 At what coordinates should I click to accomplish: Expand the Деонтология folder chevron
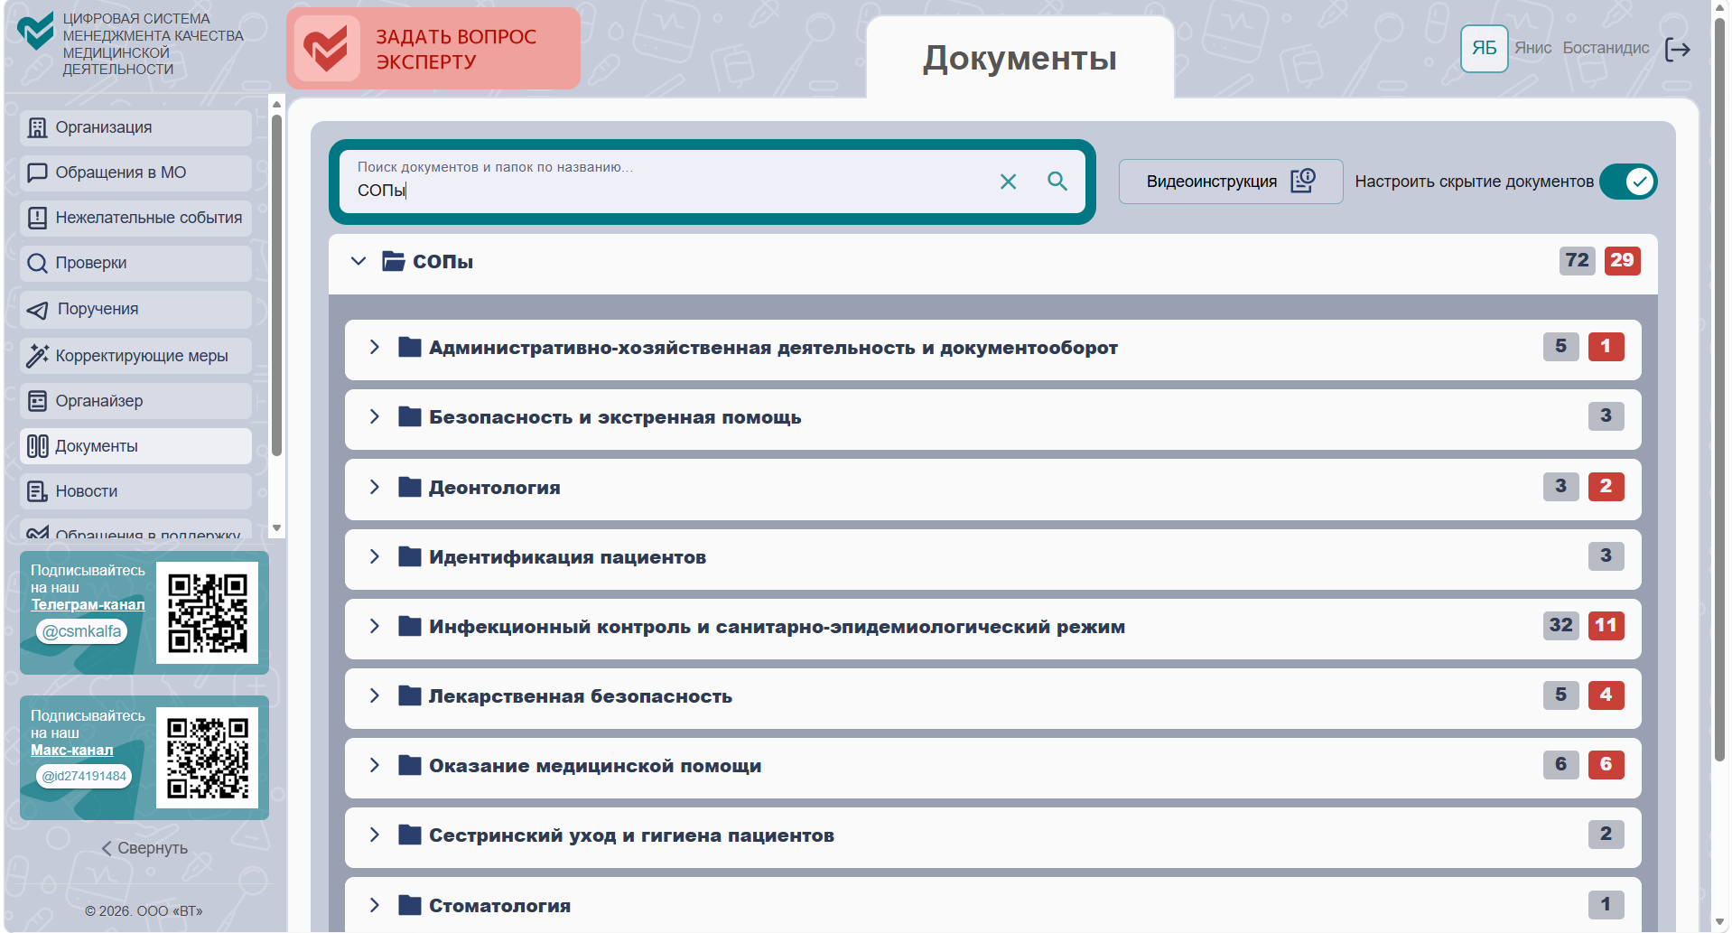coord(374,487)
